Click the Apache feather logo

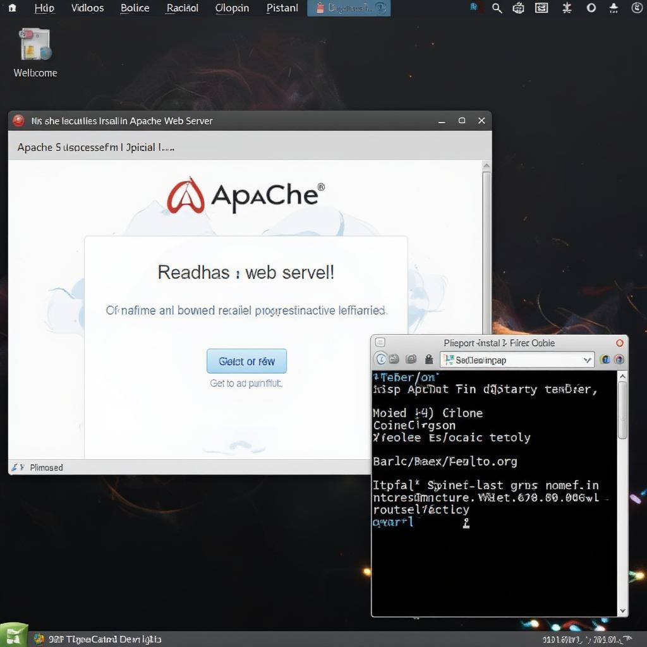[x=185, y=195]
